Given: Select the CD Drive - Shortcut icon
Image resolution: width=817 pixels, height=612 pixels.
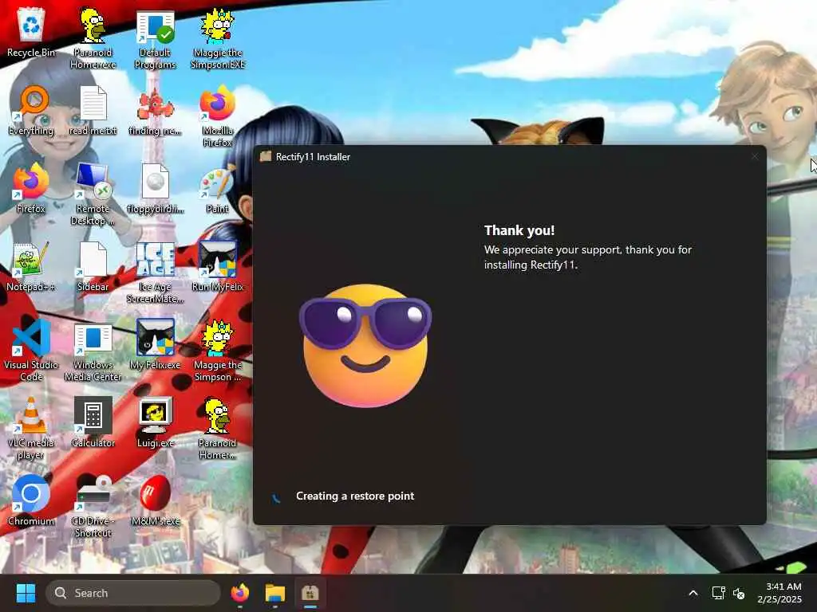Looking at the screenshot, I should [93, 506].
